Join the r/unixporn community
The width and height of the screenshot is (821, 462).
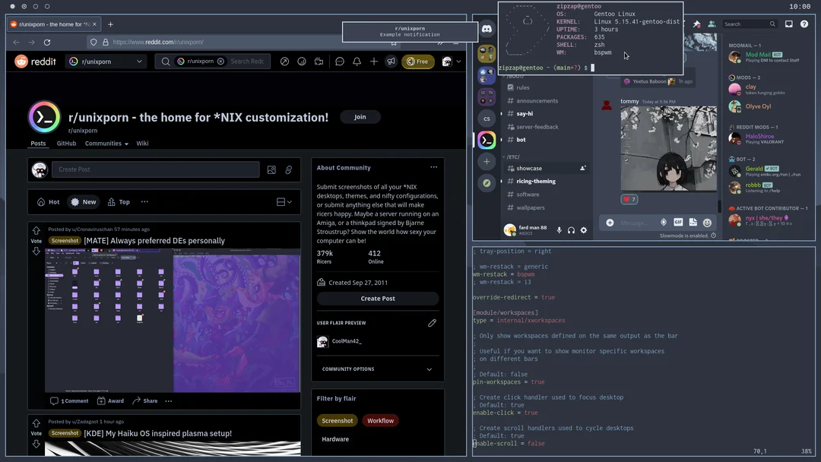tap(360, 117)
